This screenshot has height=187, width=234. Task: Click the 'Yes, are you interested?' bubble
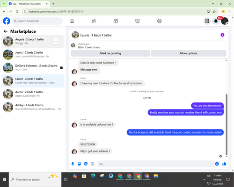[207, 106]
